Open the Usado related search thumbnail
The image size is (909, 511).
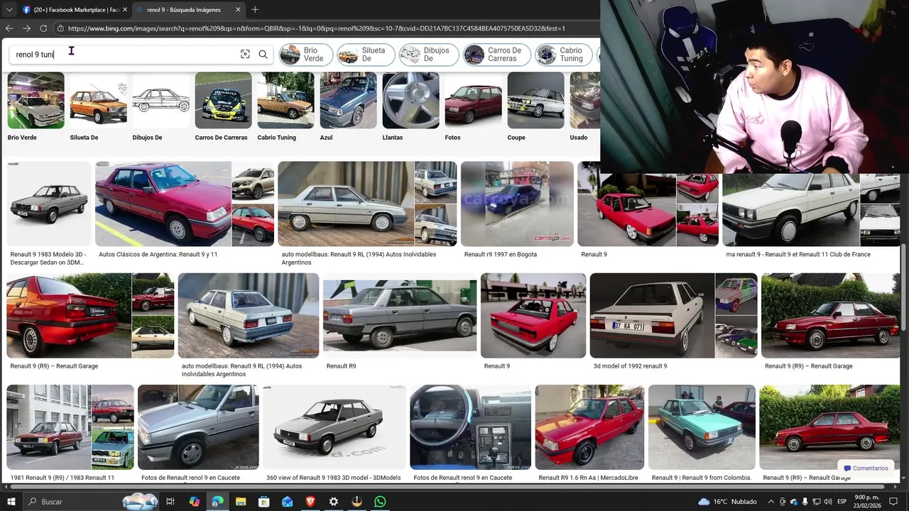coord(584,100)
